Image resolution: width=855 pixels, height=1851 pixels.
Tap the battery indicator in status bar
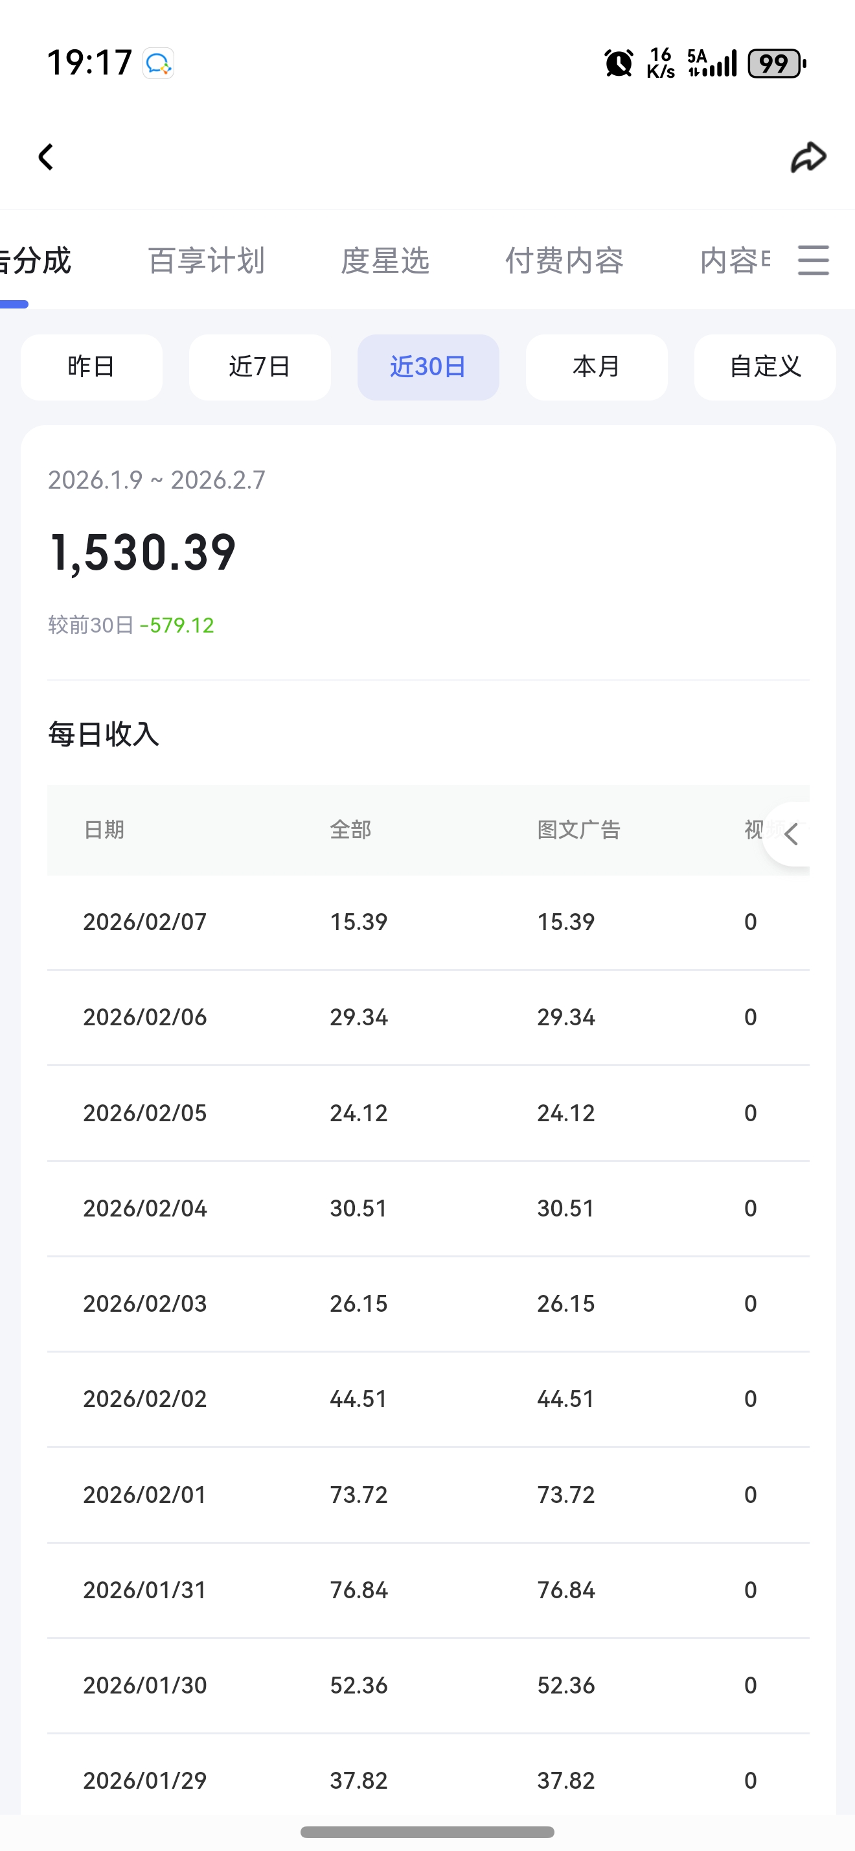pos(776,64)
